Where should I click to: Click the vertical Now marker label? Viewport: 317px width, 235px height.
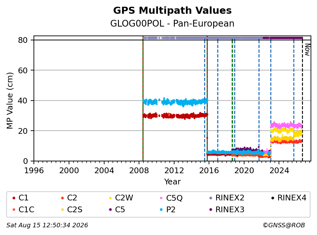(x=307, y=50)
